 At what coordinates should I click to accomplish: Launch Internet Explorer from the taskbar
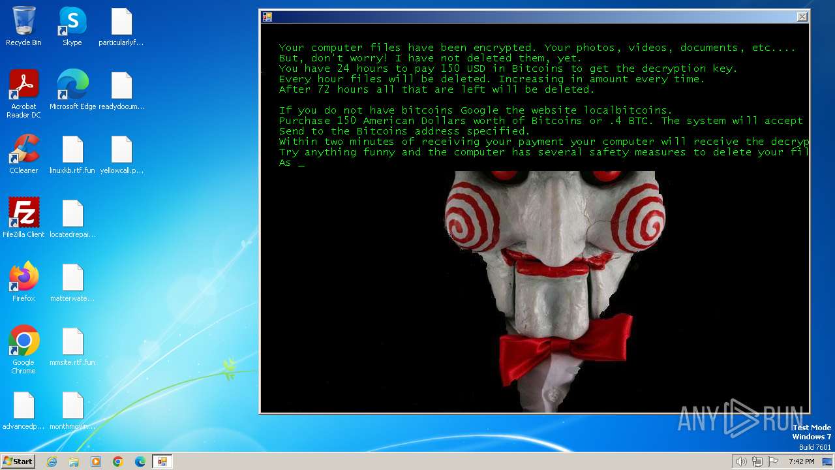(52, 462)
